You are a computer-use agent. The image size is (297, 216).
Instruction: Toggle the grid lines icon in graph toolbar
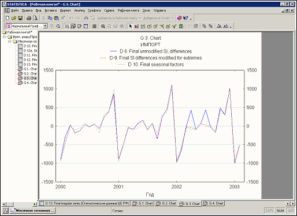[94, 26]
